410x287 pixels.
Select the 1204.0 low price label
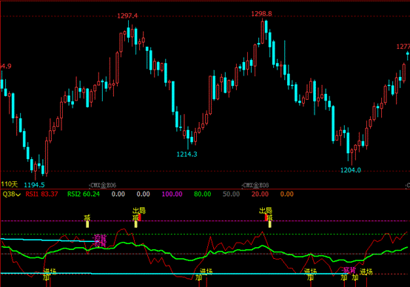tap(350, 170)
